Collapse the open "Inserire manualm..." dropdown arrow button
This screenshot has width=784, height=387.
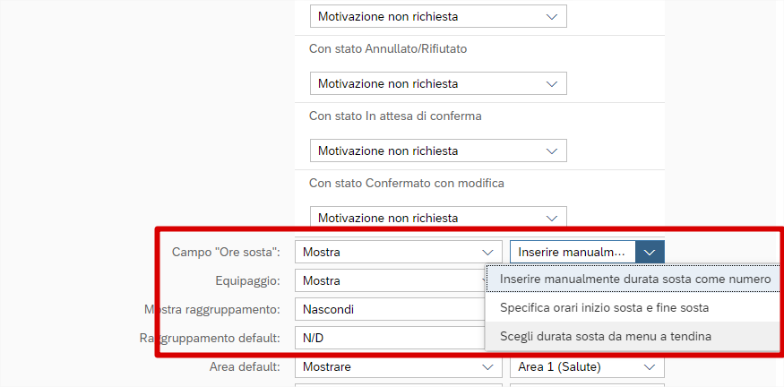(x=650, y=252)
